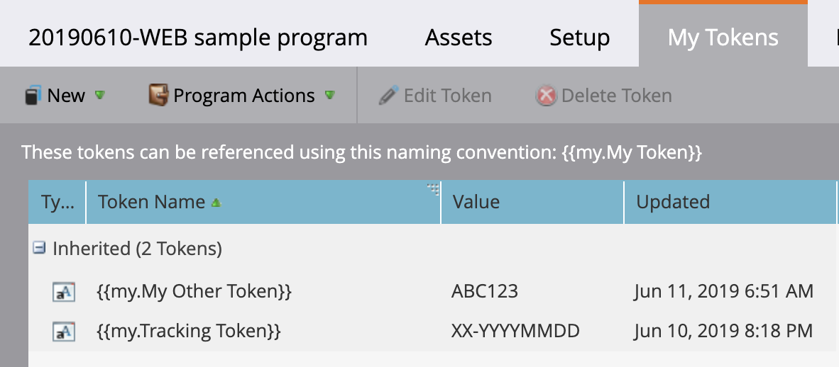The height and width of the screenshot is (367, 839).
Task: Click the Value column header
Action: [x=476, y=202]
